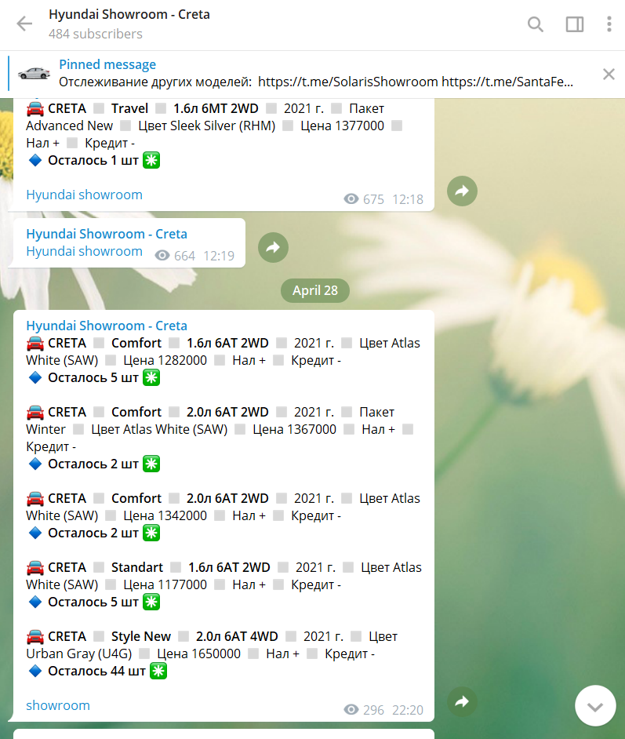Select text Цвет Sleek Silver (RHM)

click(x=207, y=126)
